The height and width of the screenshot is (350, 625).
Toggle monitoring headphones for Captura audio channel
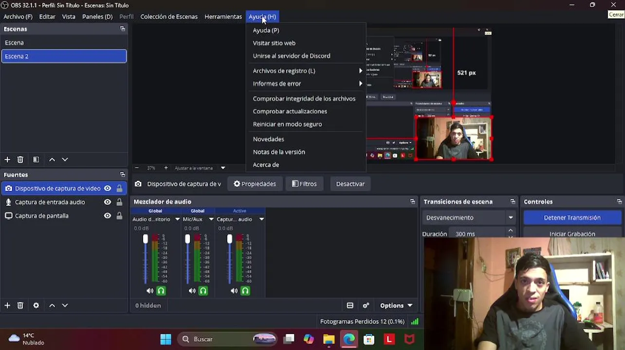coord(245,291)
